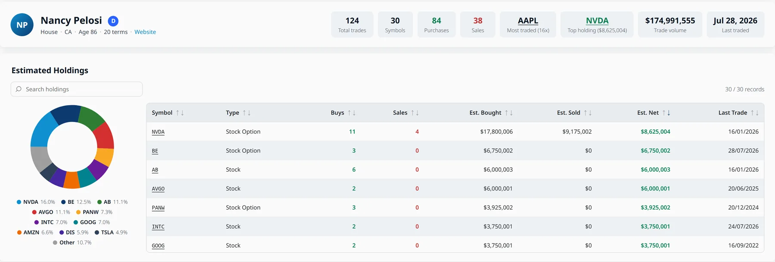The width and height of the screenshot is (775, 262).
Task: Click the GOOG legend color dot
Action: point(76,222)
